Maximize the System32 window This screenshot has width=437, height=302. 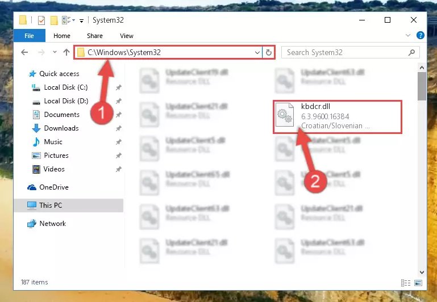coord(388,20)
